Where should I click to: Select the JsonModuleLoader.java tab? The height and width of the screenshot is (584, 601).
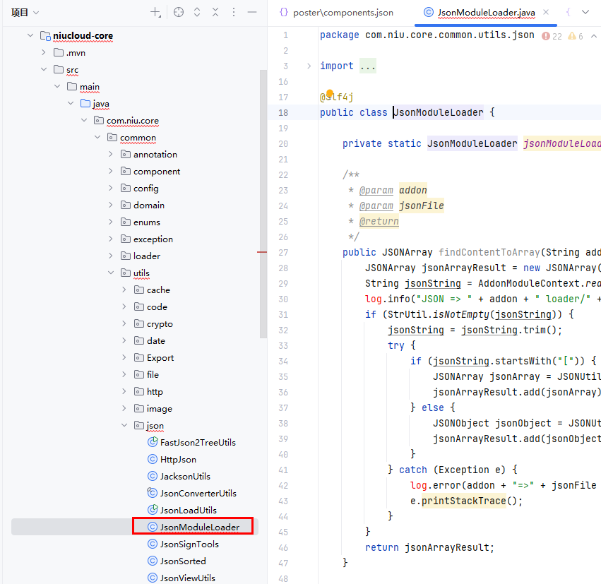pos(484,13)
